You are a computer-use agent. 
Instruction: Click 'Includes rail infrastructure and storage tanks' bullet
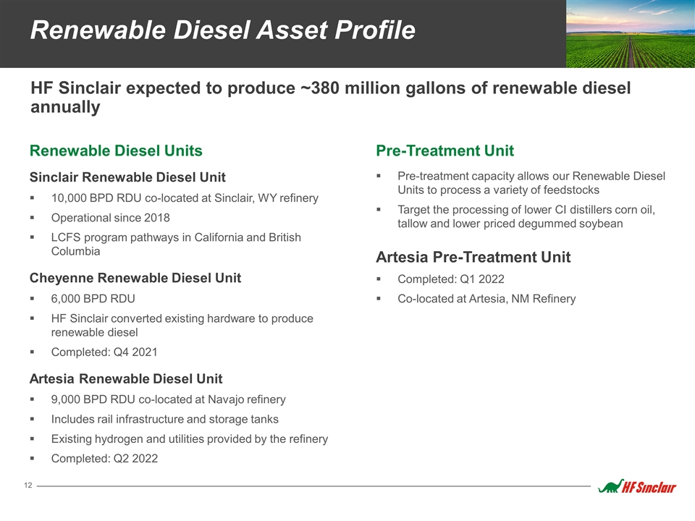coord(165,419)
